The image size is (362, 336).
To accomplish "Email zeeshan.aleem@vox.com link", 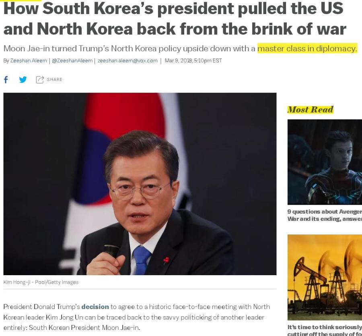I will 128,60.
